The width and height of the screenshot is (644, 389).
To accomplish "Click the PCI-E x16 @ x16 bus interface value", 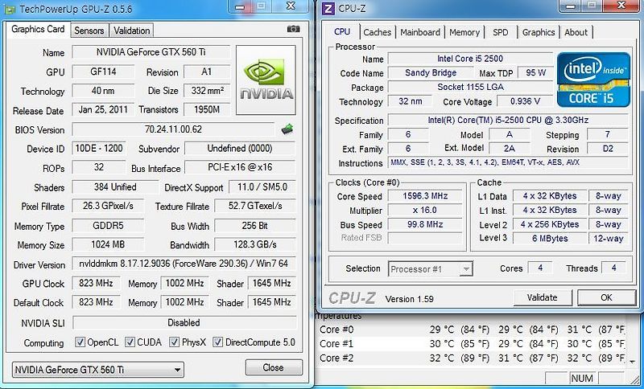I will [240, 167].
